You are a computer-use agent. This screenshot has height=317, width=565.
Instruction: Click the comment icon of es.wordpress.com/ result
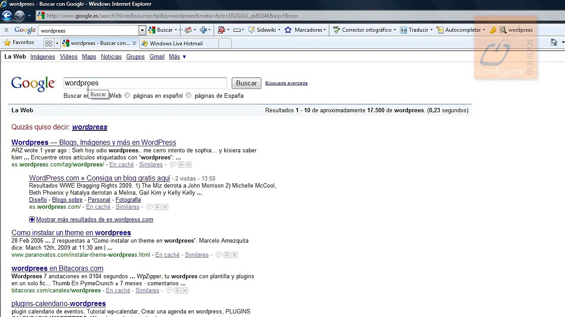pos(150,207)
